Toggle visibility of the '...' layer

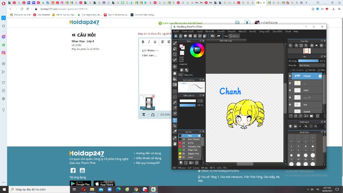pyautogui.click(x=290, y=83)
